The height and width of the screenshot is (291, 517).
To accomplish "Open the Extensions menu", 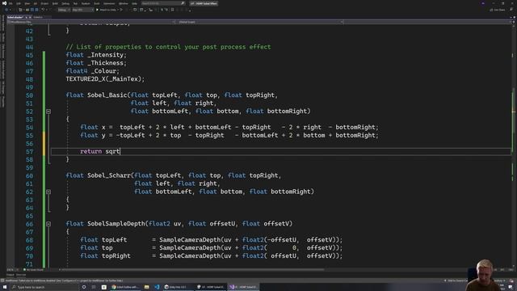I will pyautogui.click(x=109, y=3).
